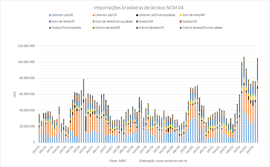This screenshot has height=167, width=270.
Task: Select the 'jan/23' x-axis label
Action: (250, 149)
